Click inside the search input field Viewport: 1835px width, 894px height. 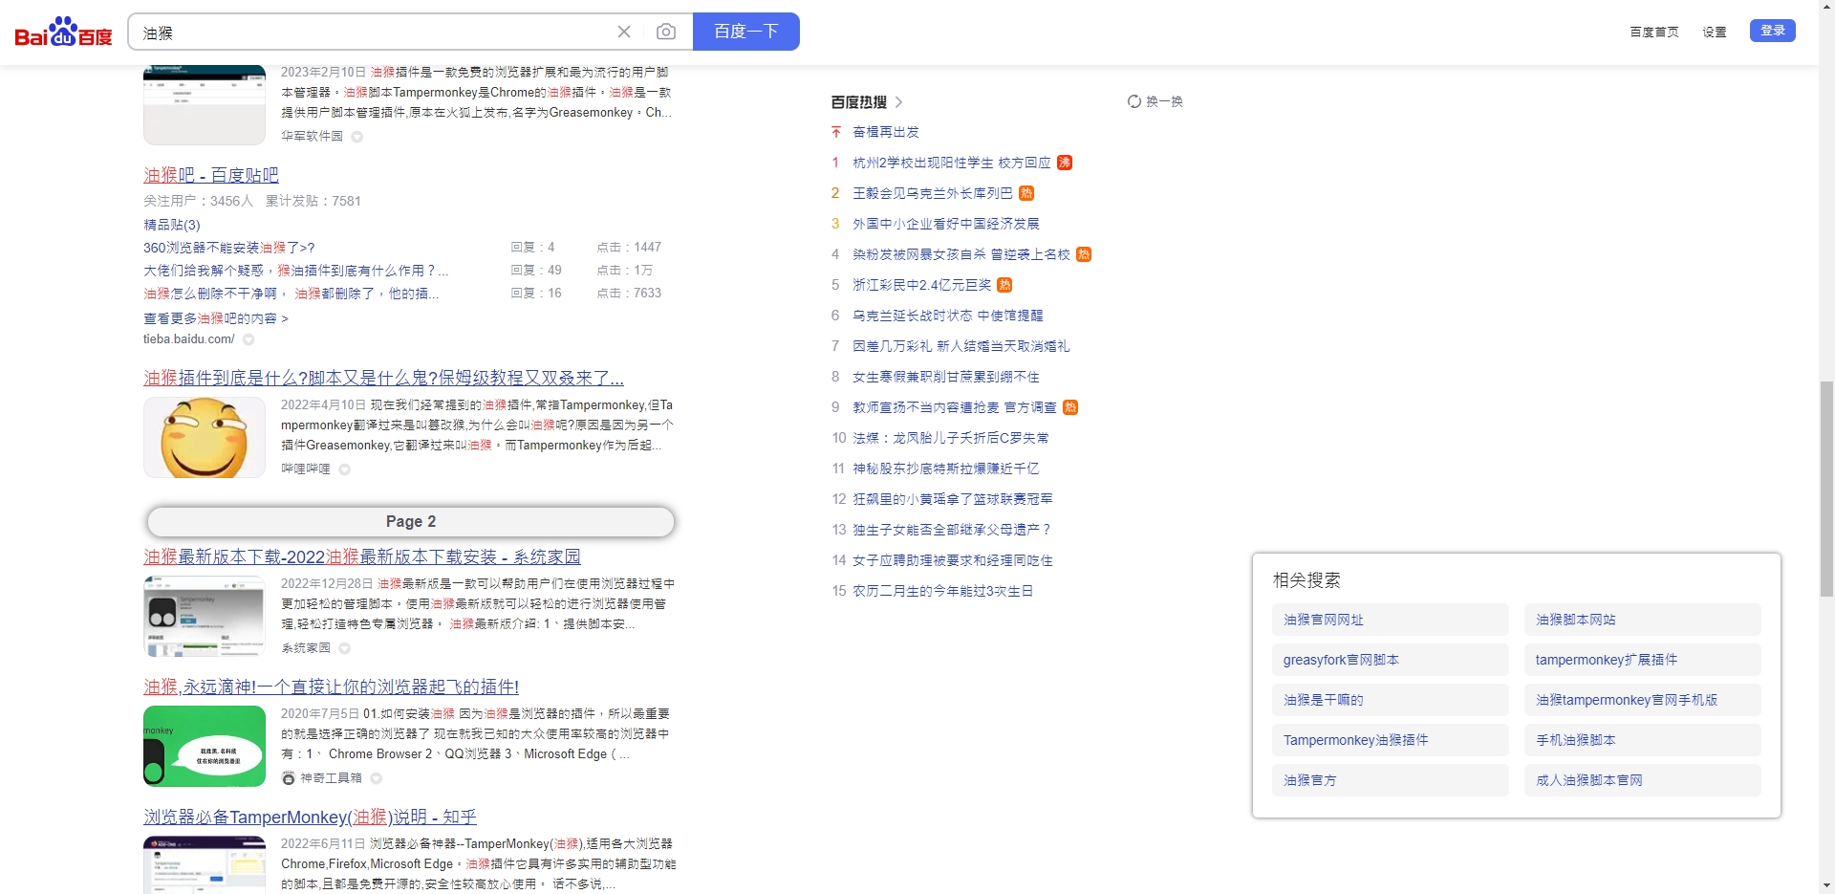tap(373, 31)
